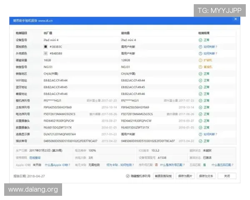Viewport: 250px width, 200px height.
Task: Select the read Bluetooth address ending 49:45
Action: click(x=133, y=87)
